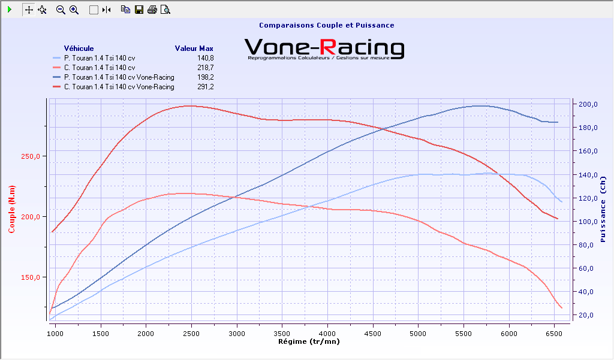Select P. Touran 1.4 Tsi 140 cv Vone-Racing legend

[x=119, y=77]
